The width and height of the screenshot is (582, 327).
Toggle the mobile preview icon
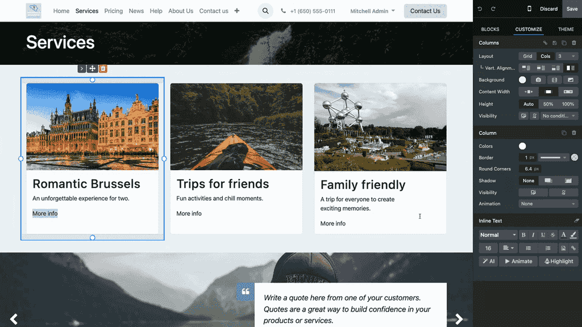[529, 9]
